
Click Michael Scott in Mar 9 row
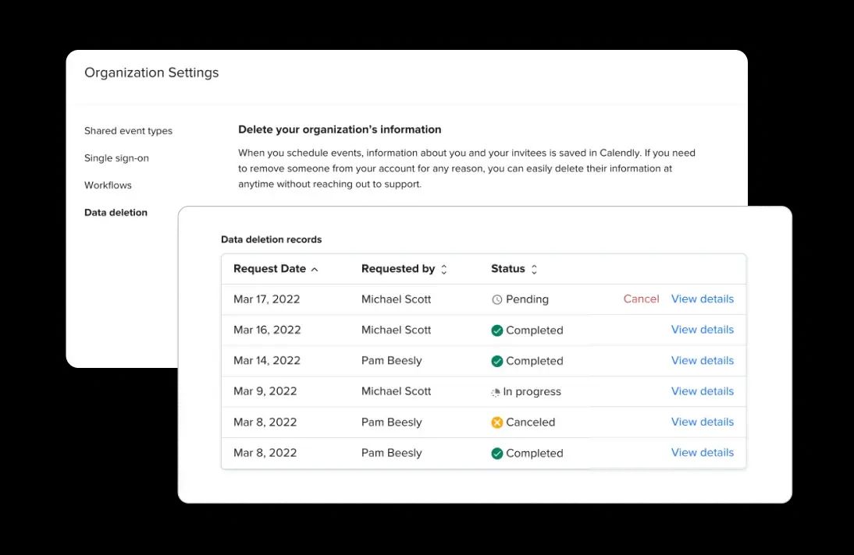396,391
